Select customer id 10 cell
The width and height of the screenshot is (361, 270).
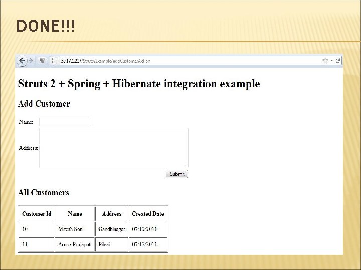click(x=37, y=229)
